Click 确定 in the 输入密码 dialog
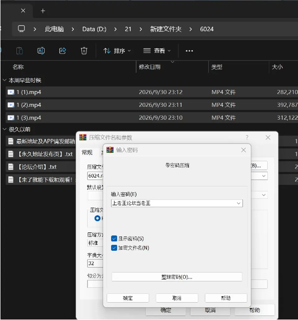 [x=128, y=298]
